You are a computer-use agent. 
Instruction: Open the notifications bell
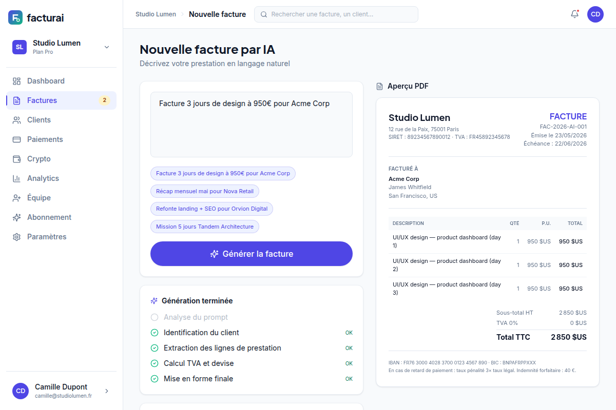pos(575,14)
